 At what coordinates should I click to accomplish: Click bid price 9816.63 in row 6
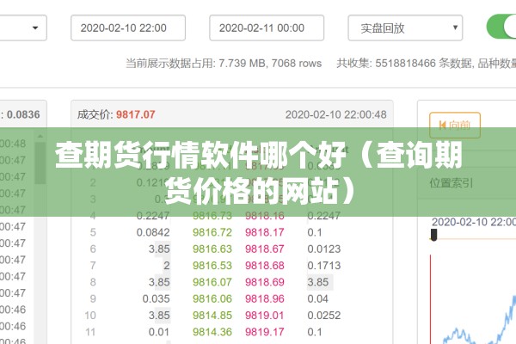coord(212,249)
